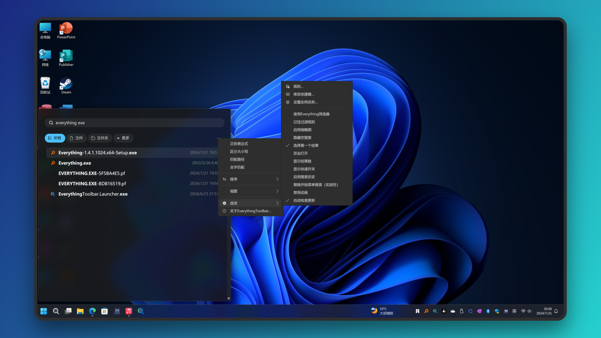Click the ellipsis icon above the results
The width and height of the screenshot is (601, 338).
pos(219,138)
